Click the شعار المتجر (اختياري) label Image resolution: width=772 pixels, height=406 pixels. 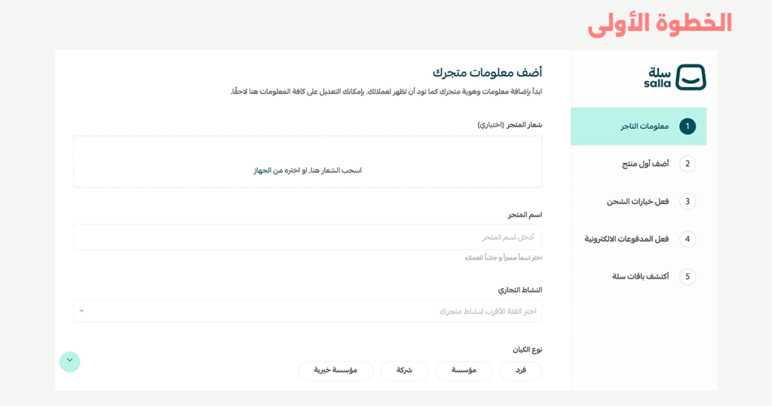[510, 125]
